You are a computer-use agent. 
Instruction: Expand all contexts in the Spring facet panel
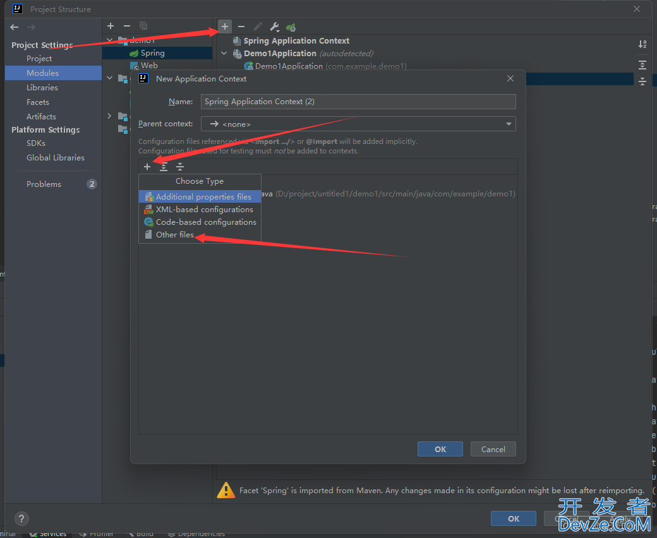pyautogui.click(x=642, y=65)
